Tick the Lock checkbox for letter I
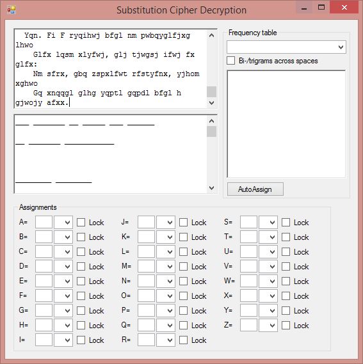The height and width of the screenshot is (364, 363). click(81, 340)
